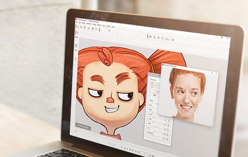The image size is (248, 157).
Task: Select the four-arrow pan camera tool
Action: (158, 38)
